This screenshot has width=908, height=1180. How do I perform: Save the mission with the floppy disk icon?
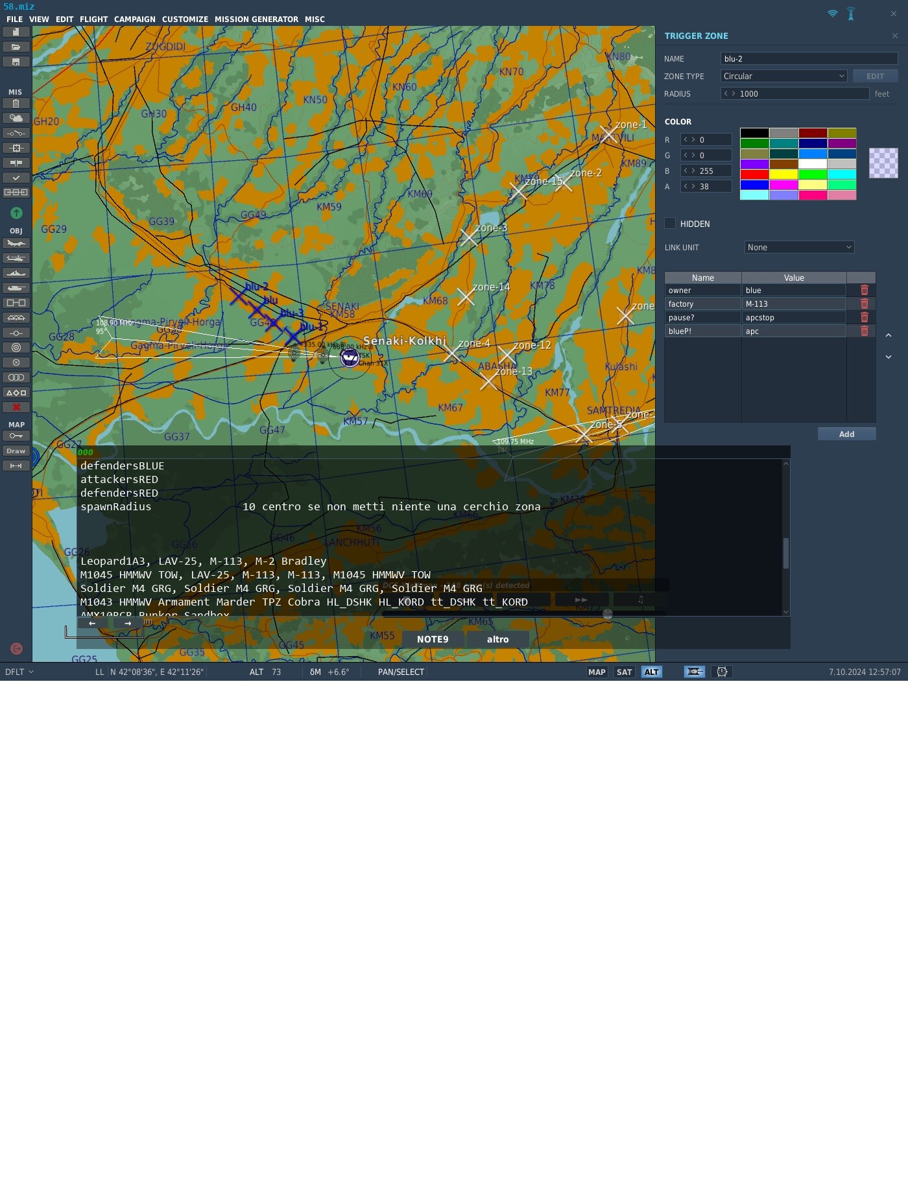[16, 62]
